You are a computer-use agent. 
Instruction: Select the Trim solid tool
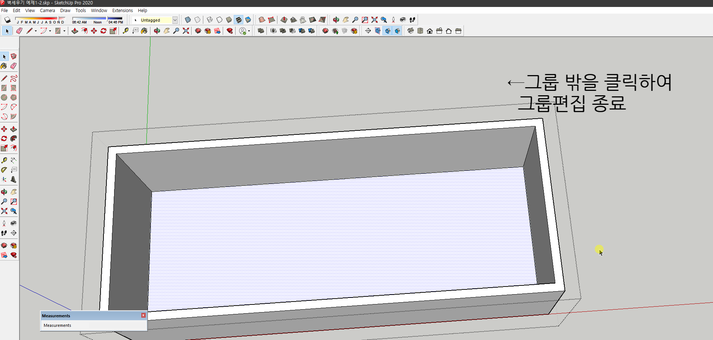click(302, 31)
